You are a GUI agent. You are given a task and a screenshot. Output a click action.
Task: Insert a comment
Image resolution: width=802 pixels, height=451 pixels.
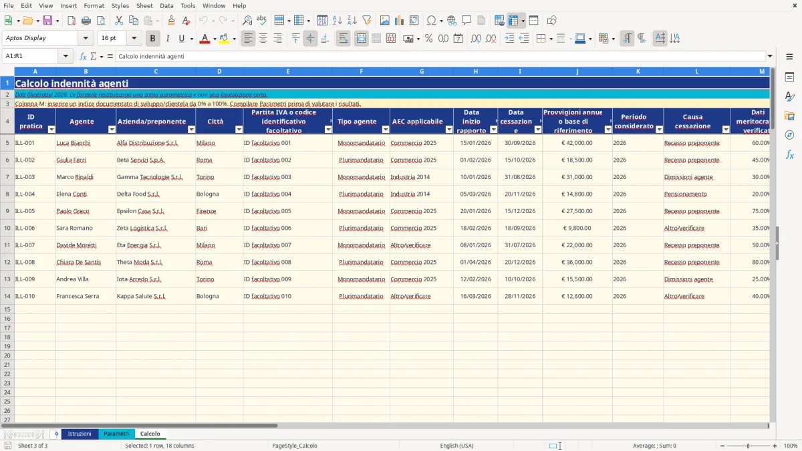coord(466,21)
